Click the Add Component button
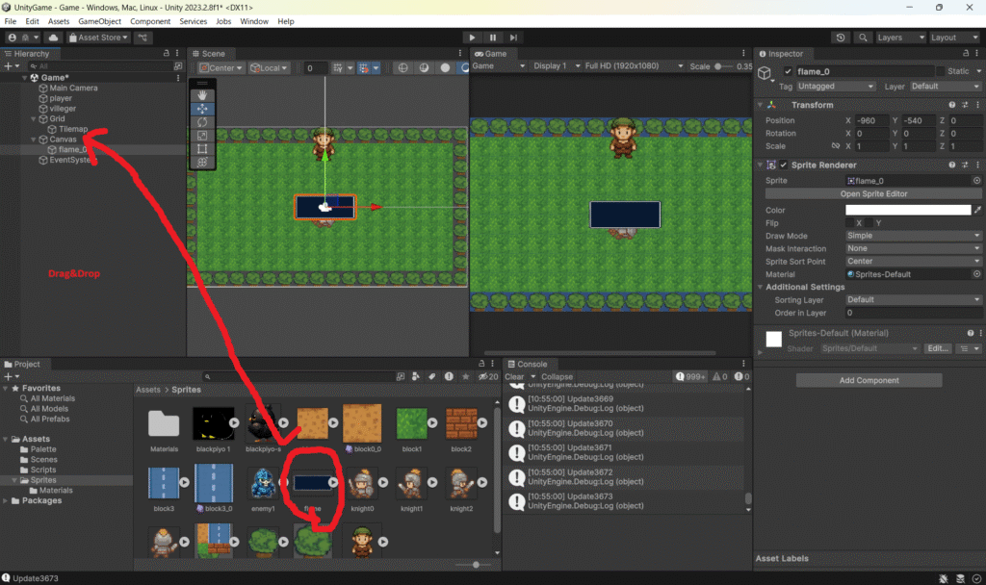986x585 pixels. pos(869,380)
